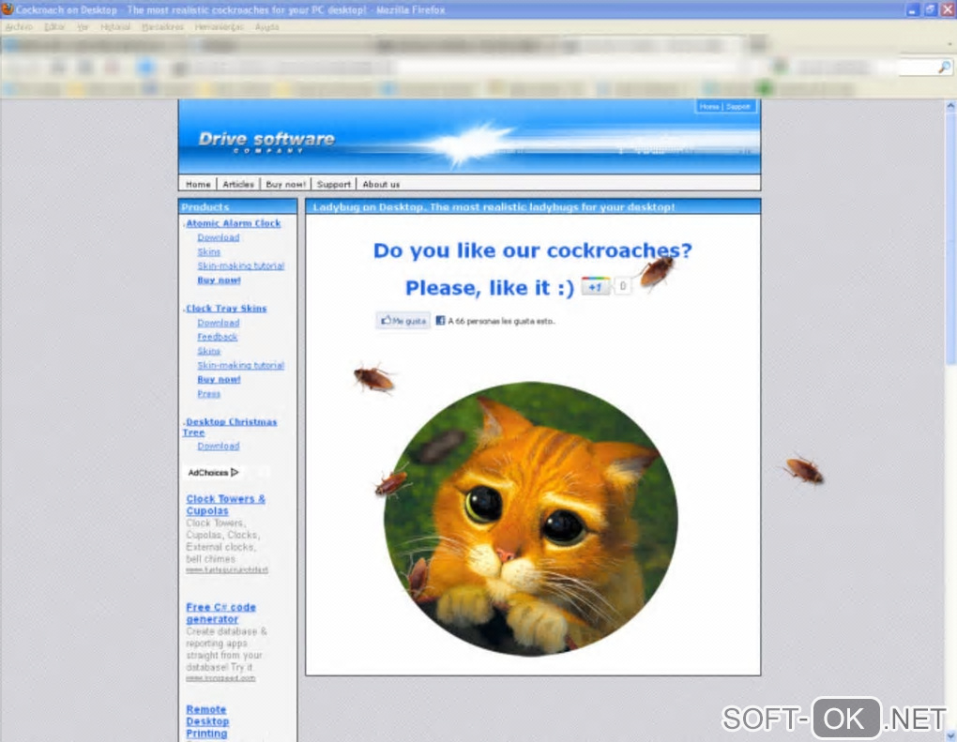Open the About us navigation tab
Viewport: 957px width, 742px height.
(x=382, y=184)
